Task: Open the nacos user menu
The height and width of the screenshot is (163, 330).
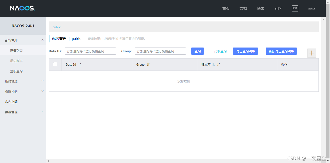Action: tap(312, 8)
